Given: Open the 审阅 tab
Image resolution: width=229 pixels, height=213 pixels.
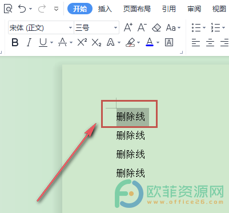Looking at the screenshot, I should tap(194, 9).
